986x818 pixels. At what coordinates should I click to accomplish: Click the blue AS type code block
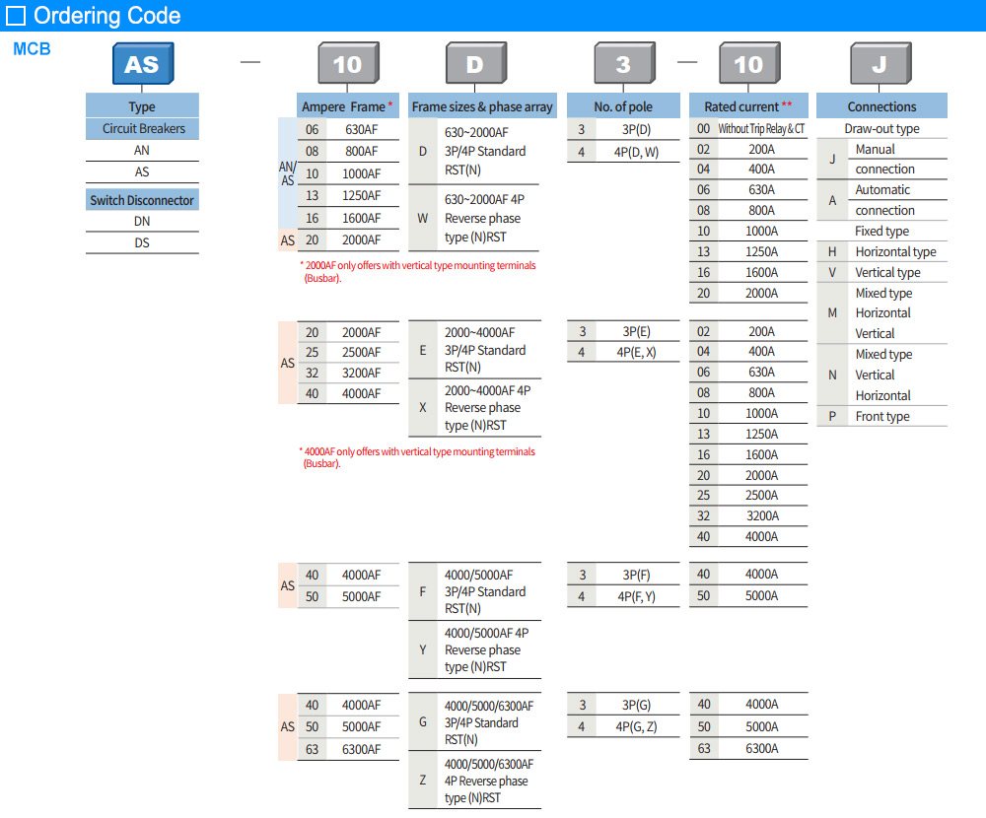[141, 65]
